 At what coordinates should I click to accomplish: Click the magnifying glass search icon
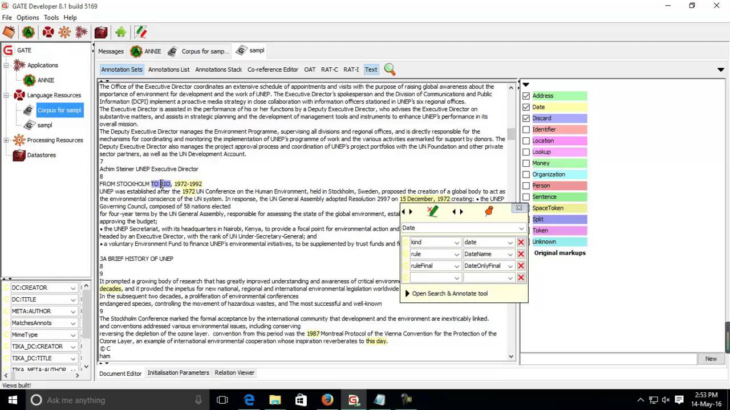tap(390, 69)
